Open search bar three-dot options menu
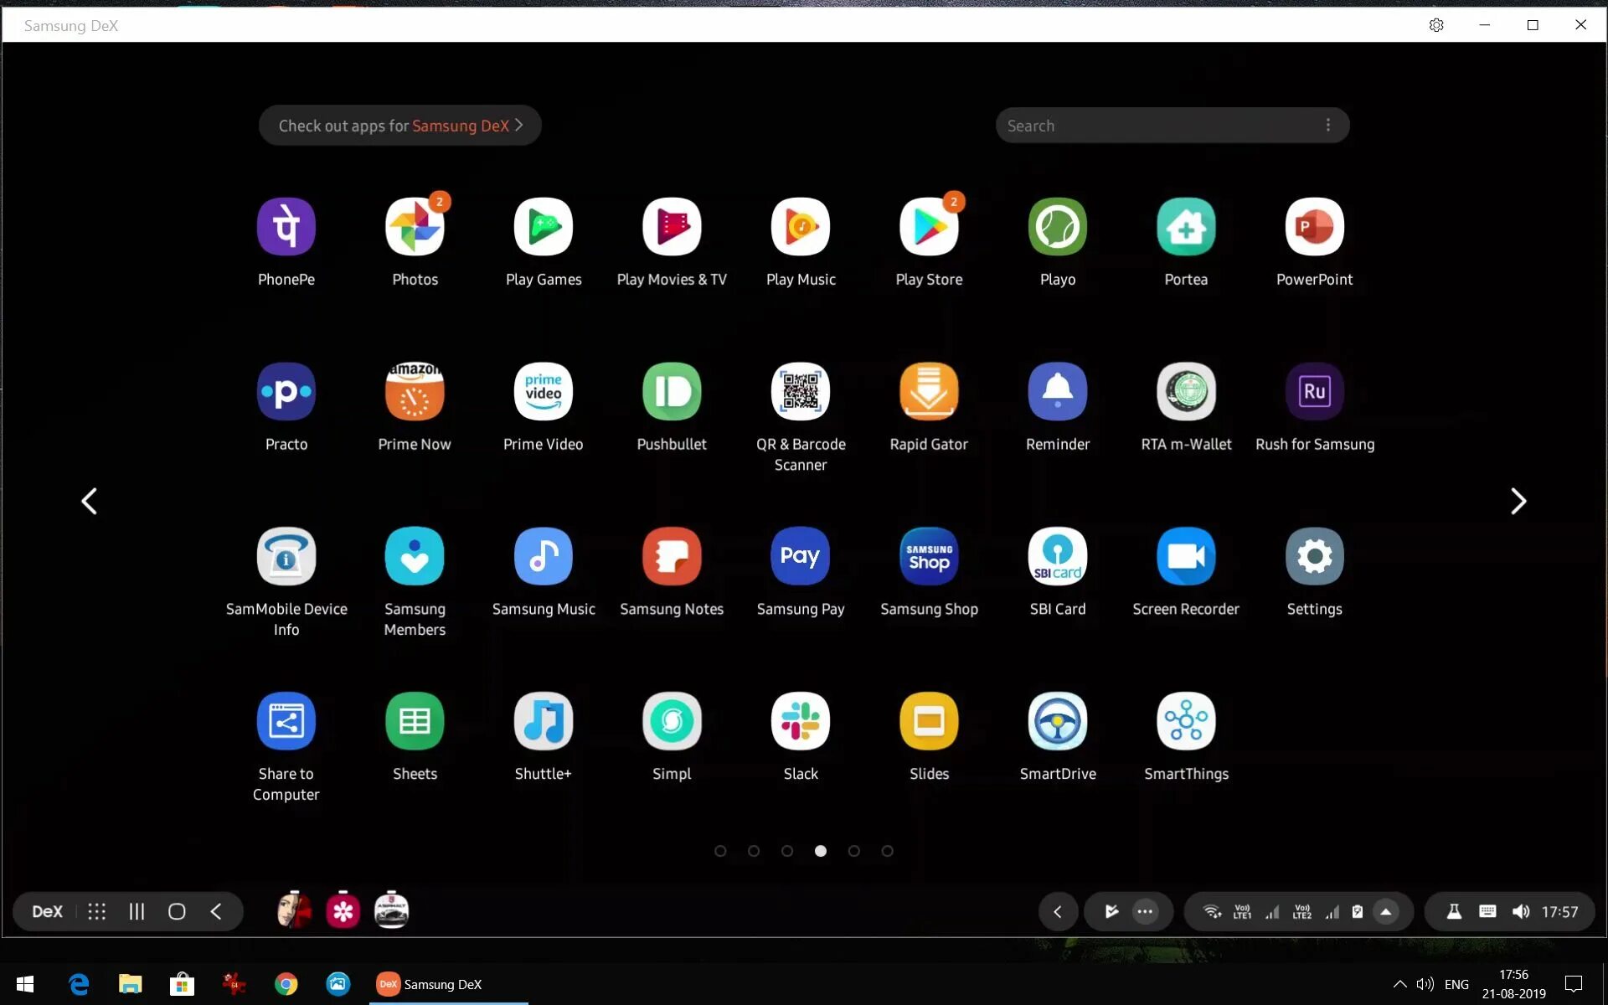Image resolution: width=1608 pixels, height=1005 pixels. [1327, 126]
